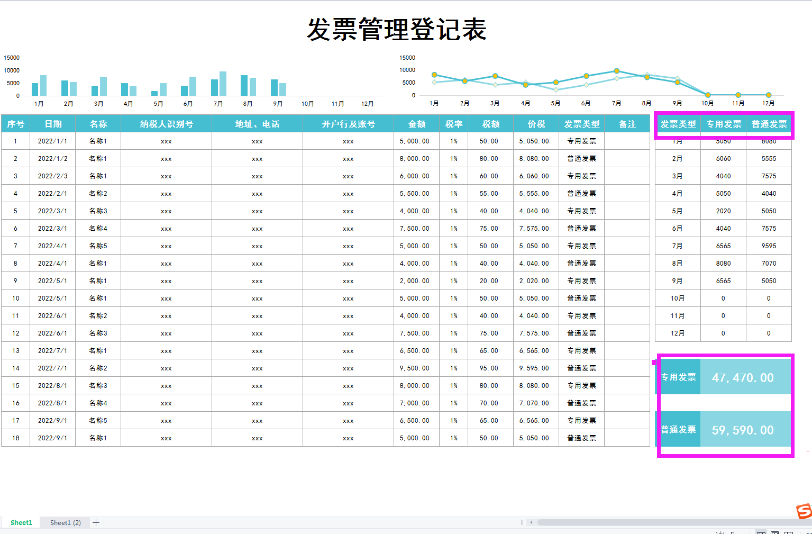Add a new sheet with the plus icon
The height and width of the screenshot is (534, 812).
[96, 523]
